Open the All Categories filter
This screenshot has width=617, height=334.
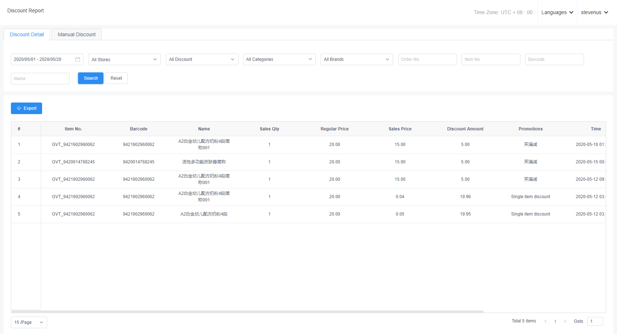[279, 59]
